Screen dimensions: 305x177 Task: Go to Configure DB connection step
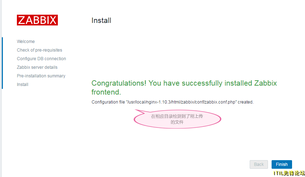click(x=41, y=59)
